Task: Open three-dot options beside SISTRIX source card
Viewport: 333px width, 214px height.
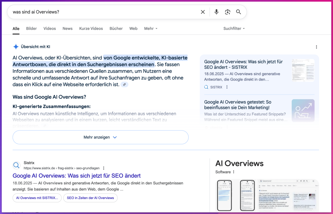Action: coord(227,87)
